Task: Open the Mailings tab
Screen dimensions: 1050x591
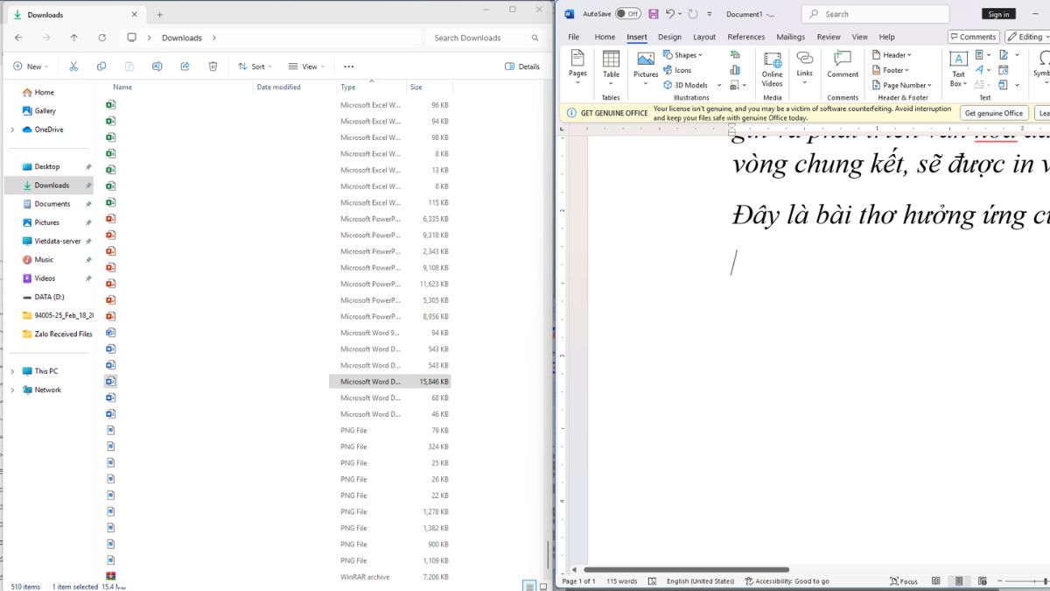Action: [791, 37]
